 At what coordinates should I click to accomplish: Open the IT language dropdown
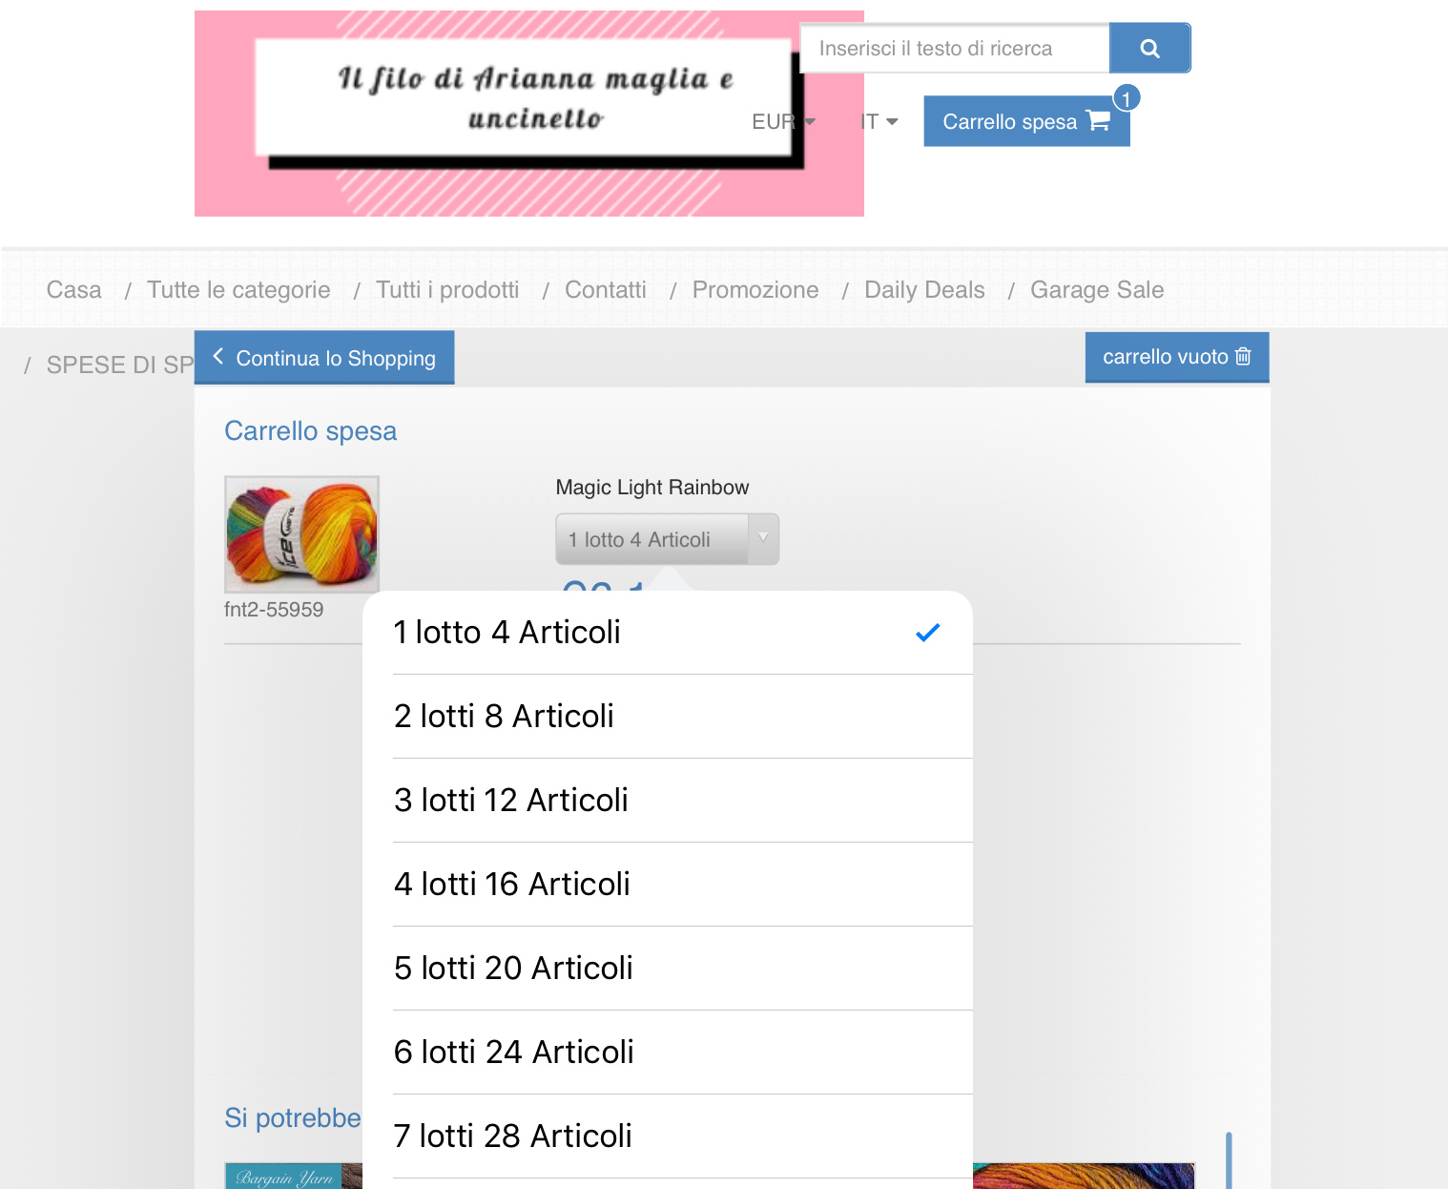coord(879,121)
